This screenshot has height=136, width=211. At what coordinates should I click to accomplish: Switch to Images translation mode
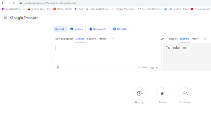[77, 29]
